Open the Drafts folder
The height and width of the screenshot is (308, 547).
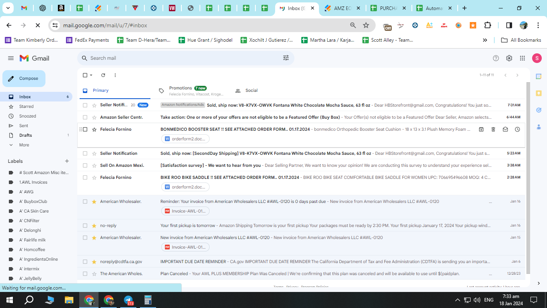coord(26,135)
